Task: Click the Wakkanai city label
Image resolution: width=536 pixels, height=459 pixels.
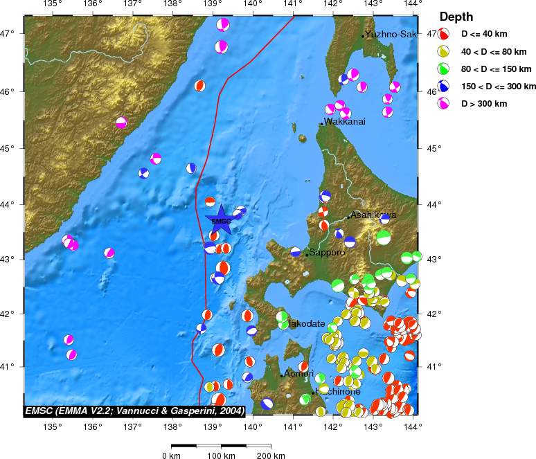Action: coord(344,122)
